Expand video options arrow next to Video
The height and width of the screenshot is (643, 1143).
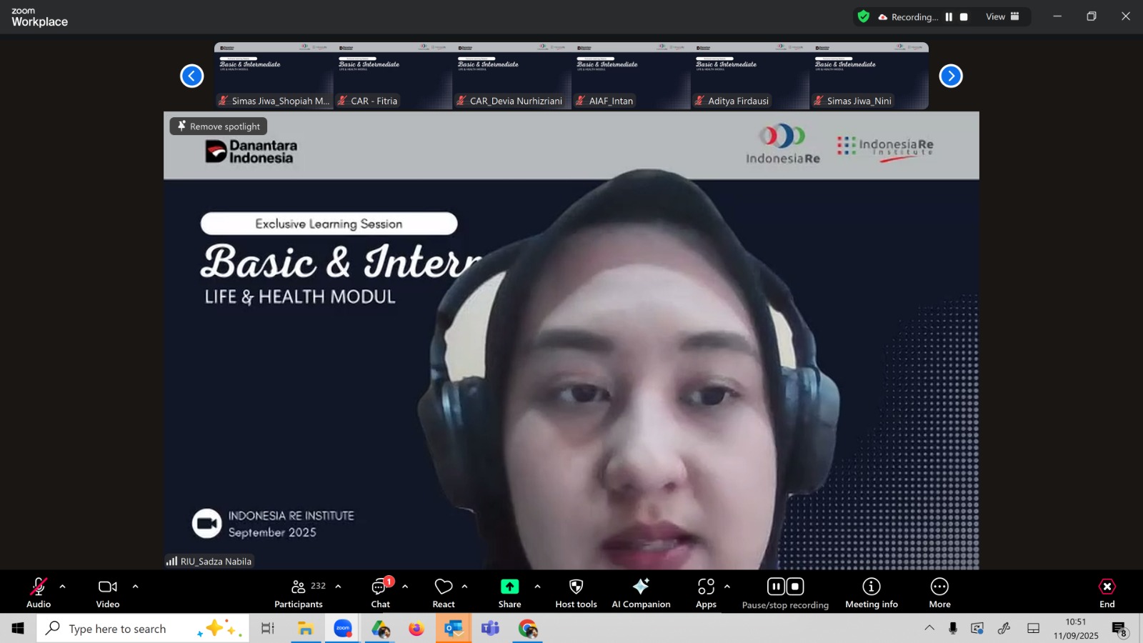(x=135, y=587)
